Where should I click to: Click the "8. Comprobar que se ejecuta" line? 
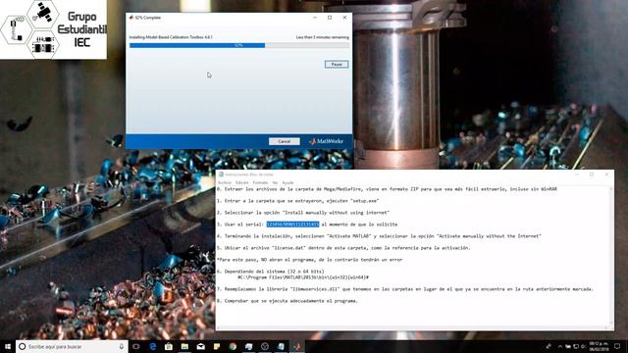click(288, 301)
